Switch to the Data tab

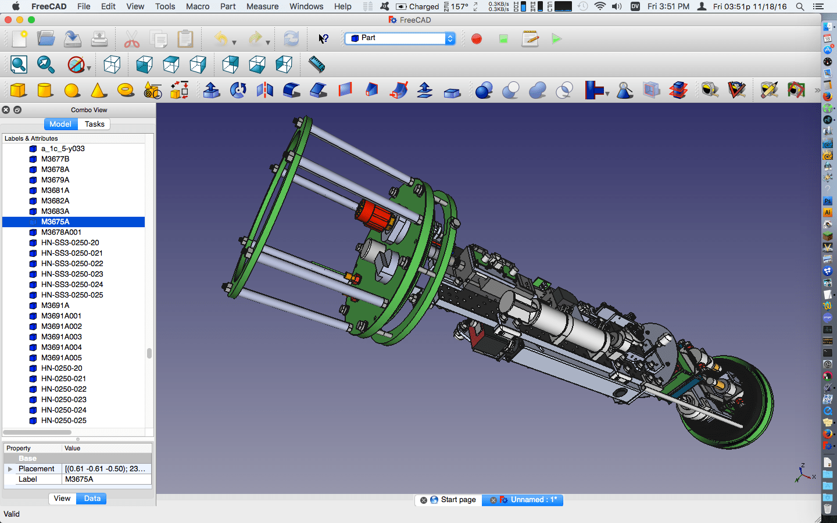91,498
